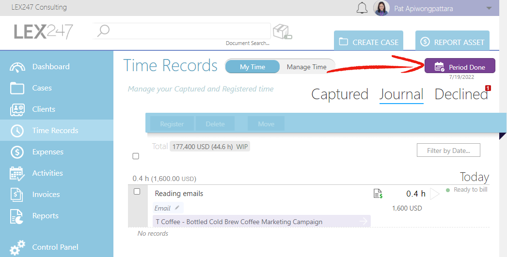
Task: Open the Dashboard gauge icon
Action: tap(17, 67)
